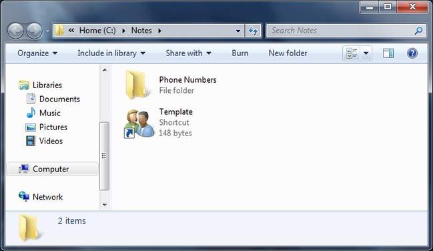Select the Template shortcut icon
Viewport: 433px width, 251px height.
click(x=139, y=123)
